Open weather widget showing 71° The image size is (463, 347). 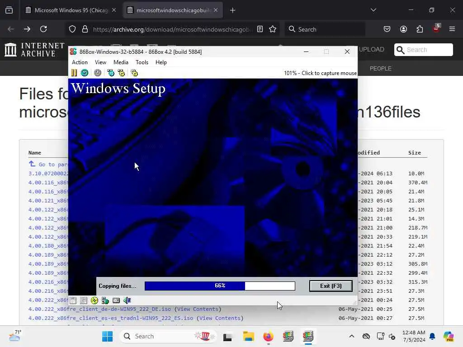click(x=14, y=336)
